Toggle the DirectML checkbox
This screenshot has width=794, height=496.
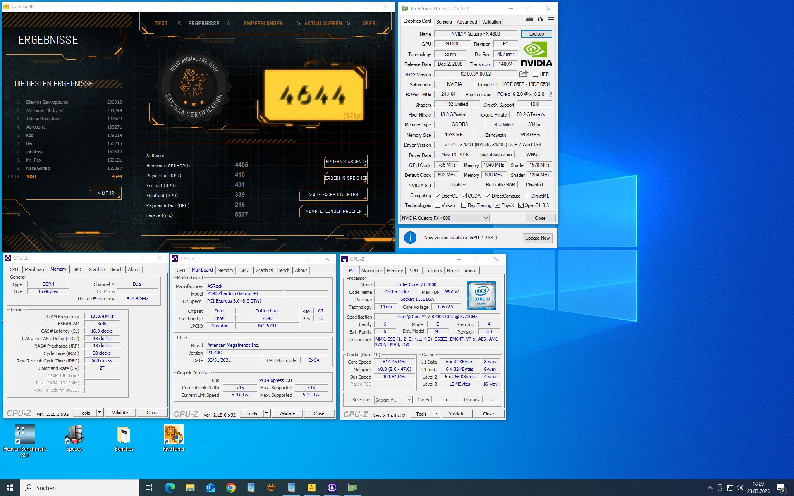527,196
